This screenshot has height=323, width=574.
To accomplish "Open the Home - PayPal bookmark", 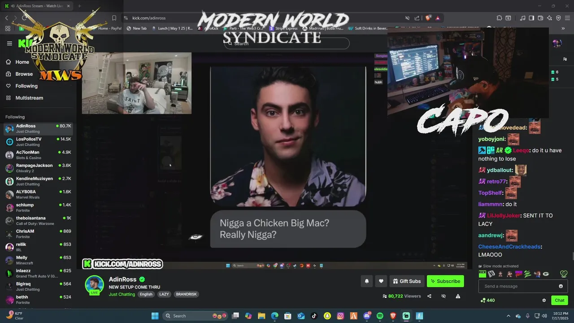I will tap(107, 28).
